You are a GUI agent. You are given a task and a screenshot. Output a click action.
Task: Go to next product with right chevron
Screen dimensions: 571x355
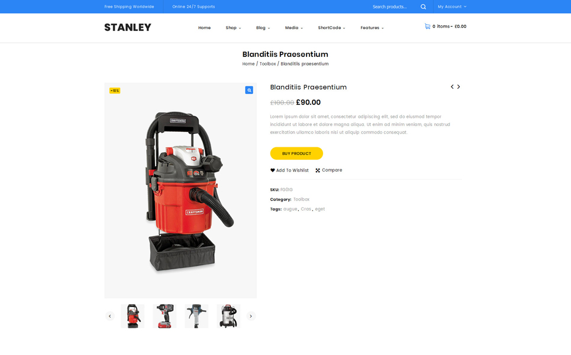click(x=459, y=86)
